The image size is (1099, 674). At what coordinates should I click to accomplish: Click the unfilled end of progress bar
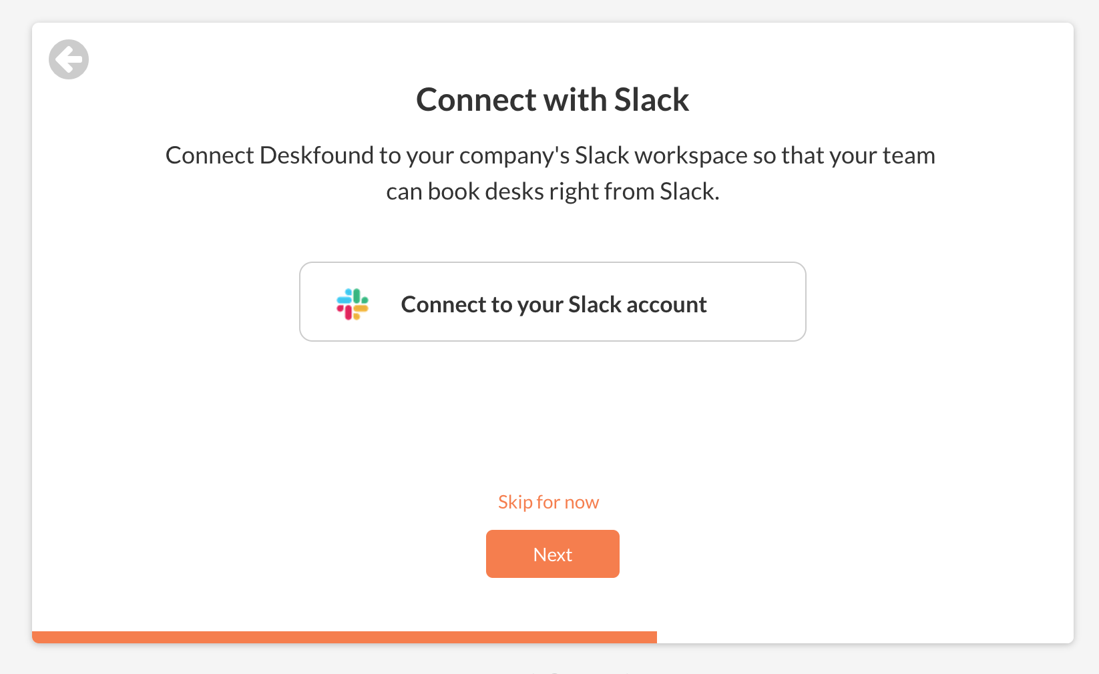click(865, 637)
